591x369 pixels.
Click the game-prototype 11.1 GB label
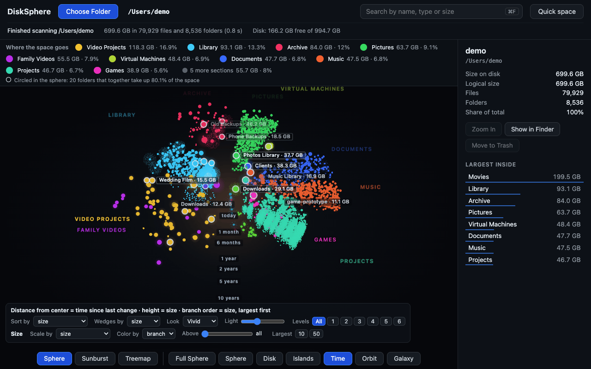pos(318,202)
